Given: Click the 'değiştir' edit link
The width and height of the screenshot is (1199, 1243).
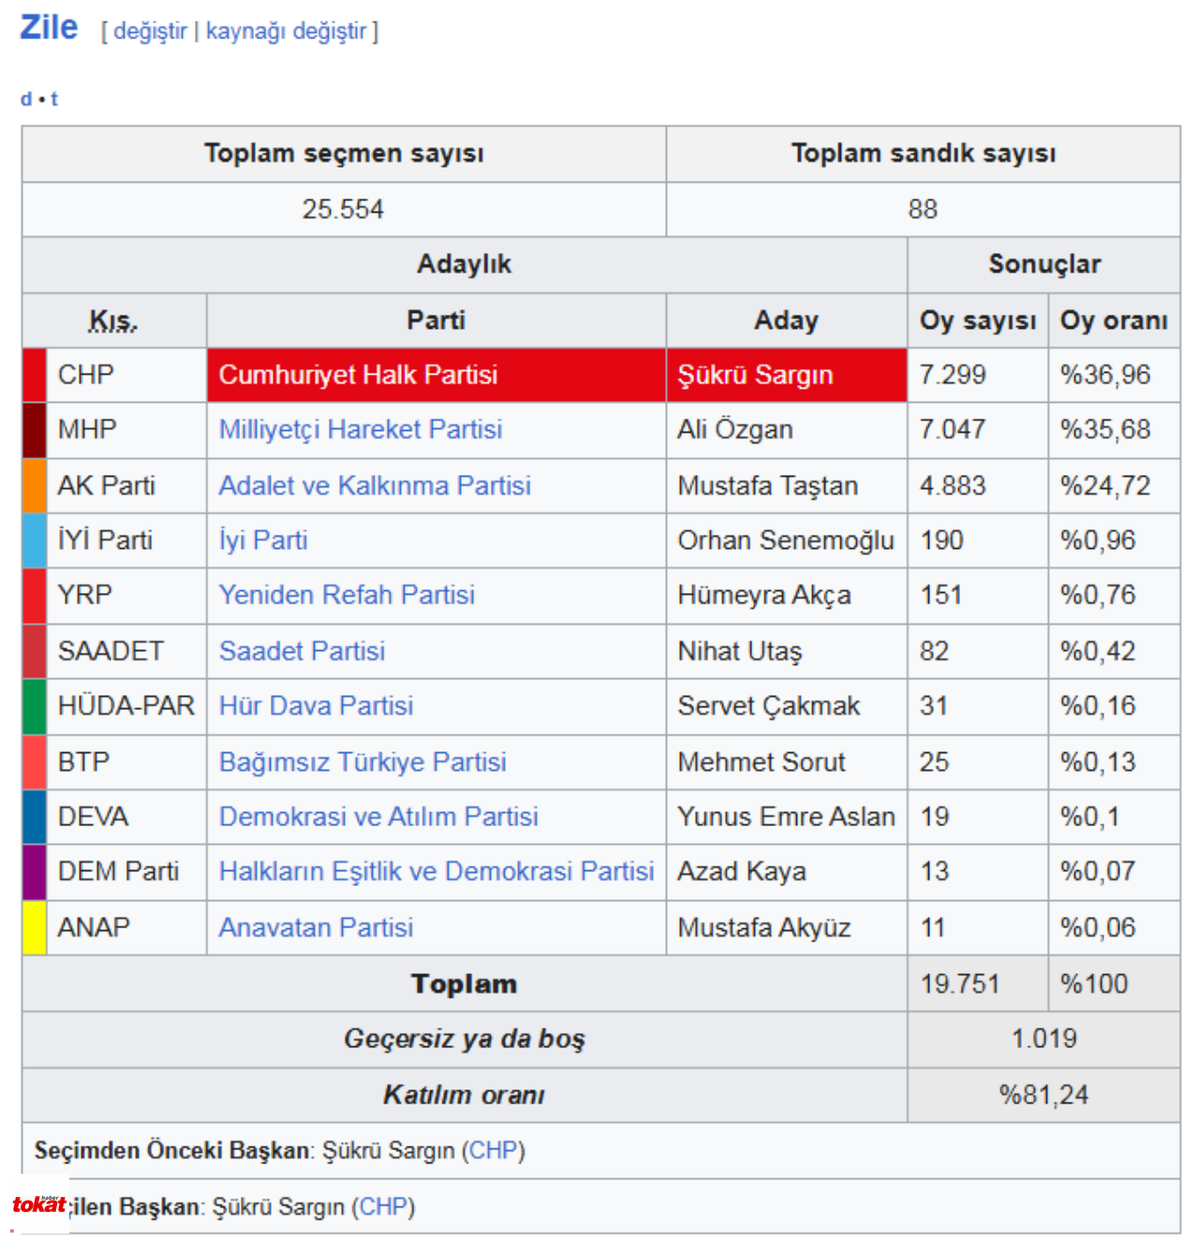Looking at the screenshot, I should click(x=150, y=31).
